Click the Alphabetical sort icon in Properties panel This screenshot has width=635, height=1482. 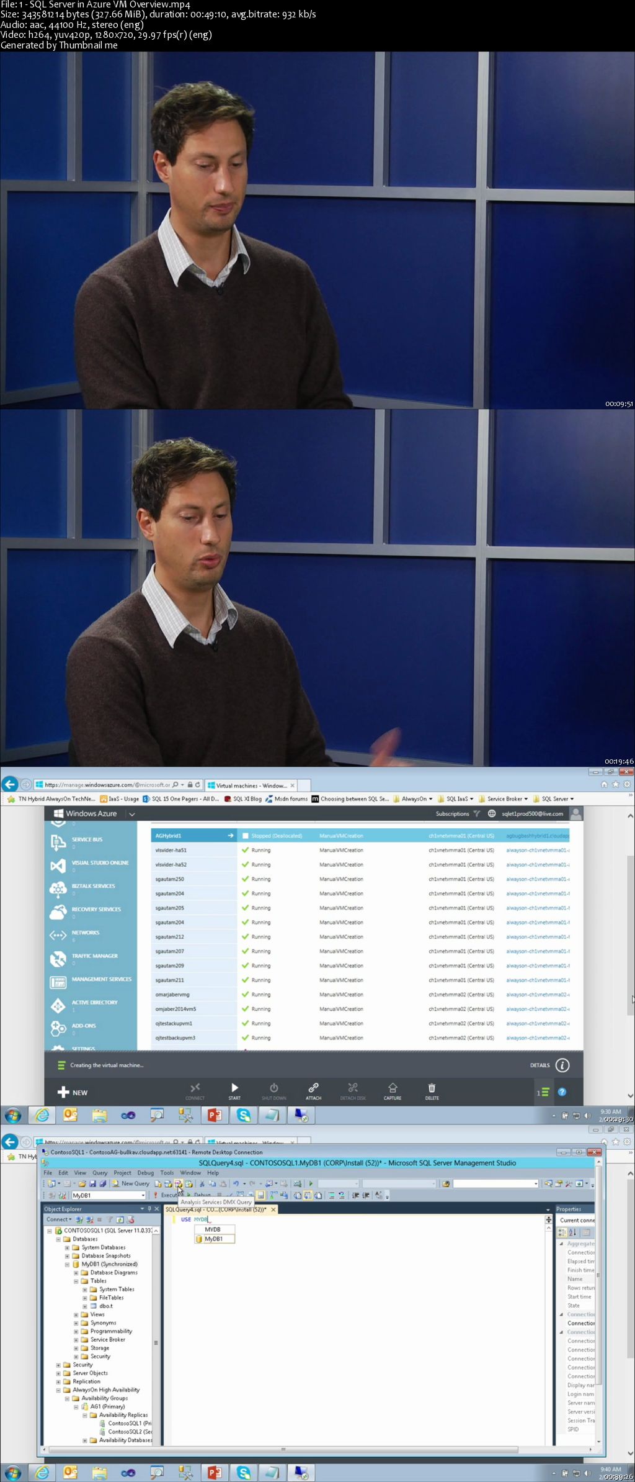572,1232
